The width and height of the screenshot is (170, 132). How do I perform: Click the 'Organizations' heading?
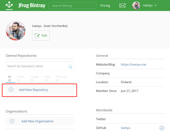(17, 111)
